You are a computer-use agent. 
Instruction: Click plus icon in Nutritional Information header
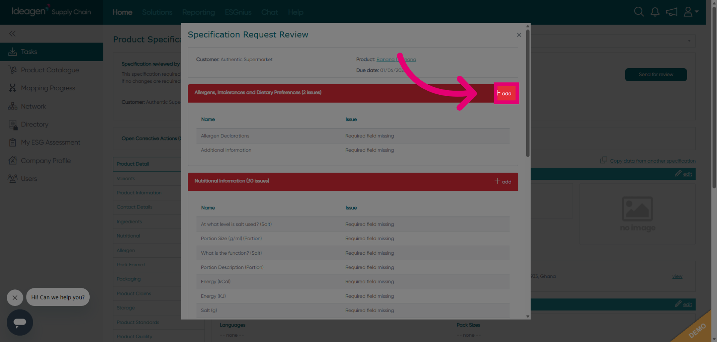click(x=497, y=181)
